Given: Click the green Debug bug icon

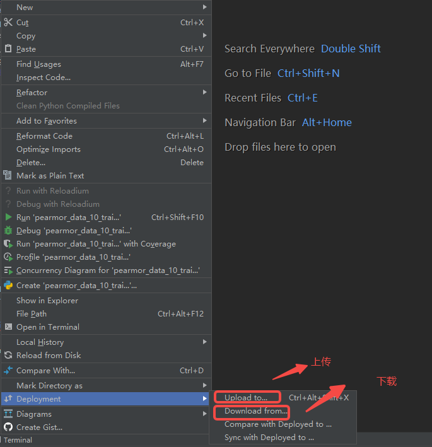Looking at the screenshot, I should click(x=8, y=230).
